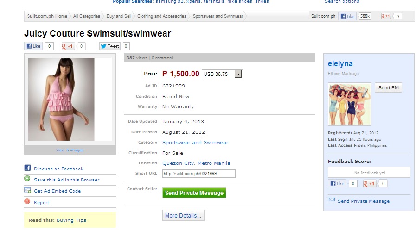
Task: Click the Send PM button
Action: point(389,87)
